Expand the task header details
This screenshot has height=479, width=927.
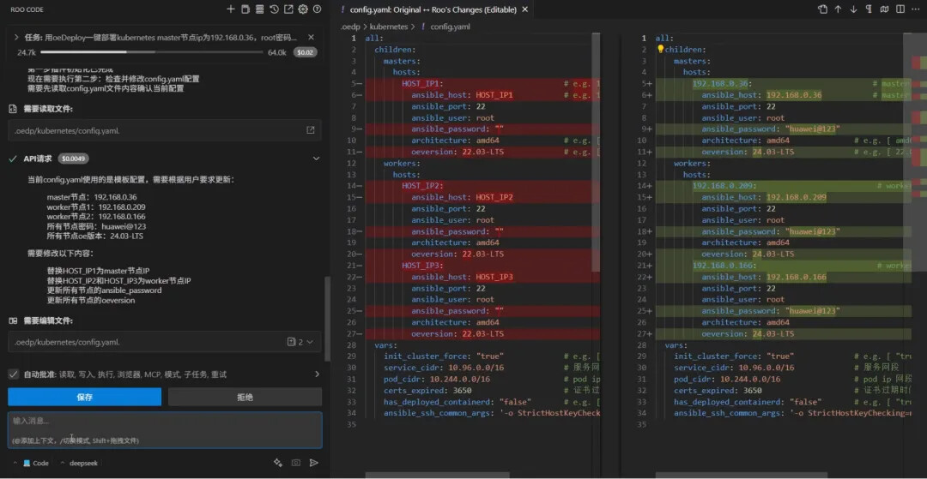tap(16, 38)
